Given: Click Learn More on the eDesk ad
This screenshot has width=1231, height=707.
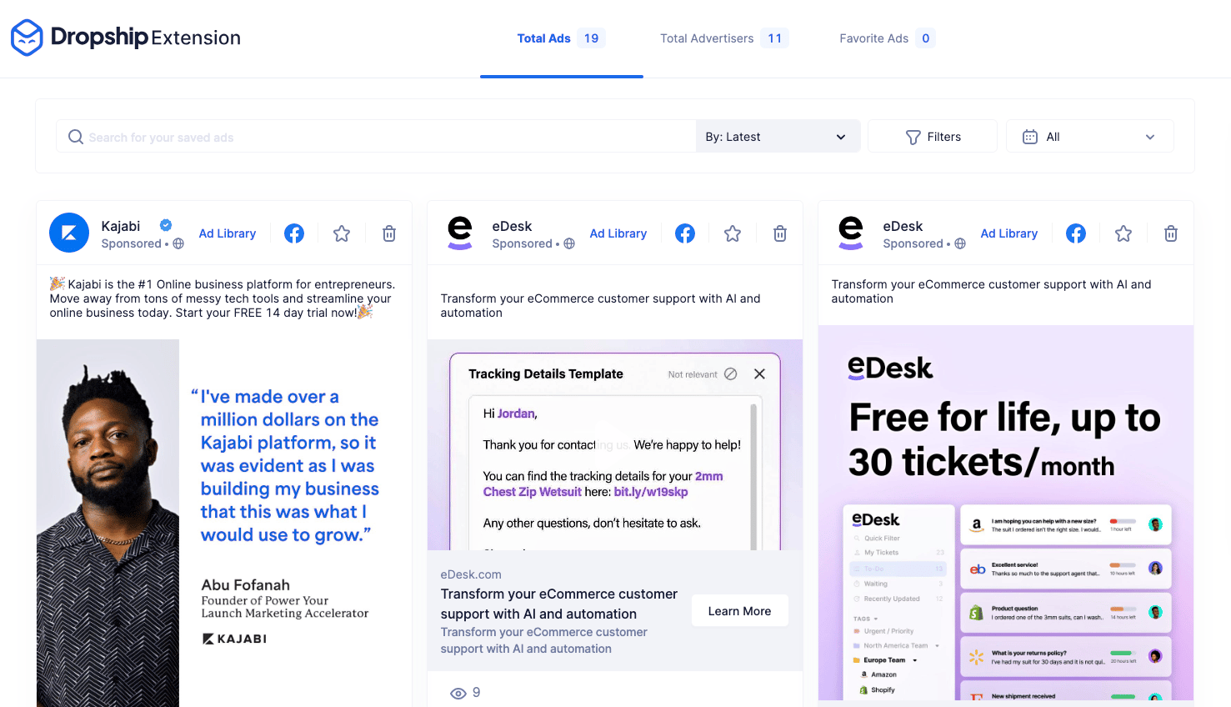Looking at the screenshot, I should tap(740, 611).
